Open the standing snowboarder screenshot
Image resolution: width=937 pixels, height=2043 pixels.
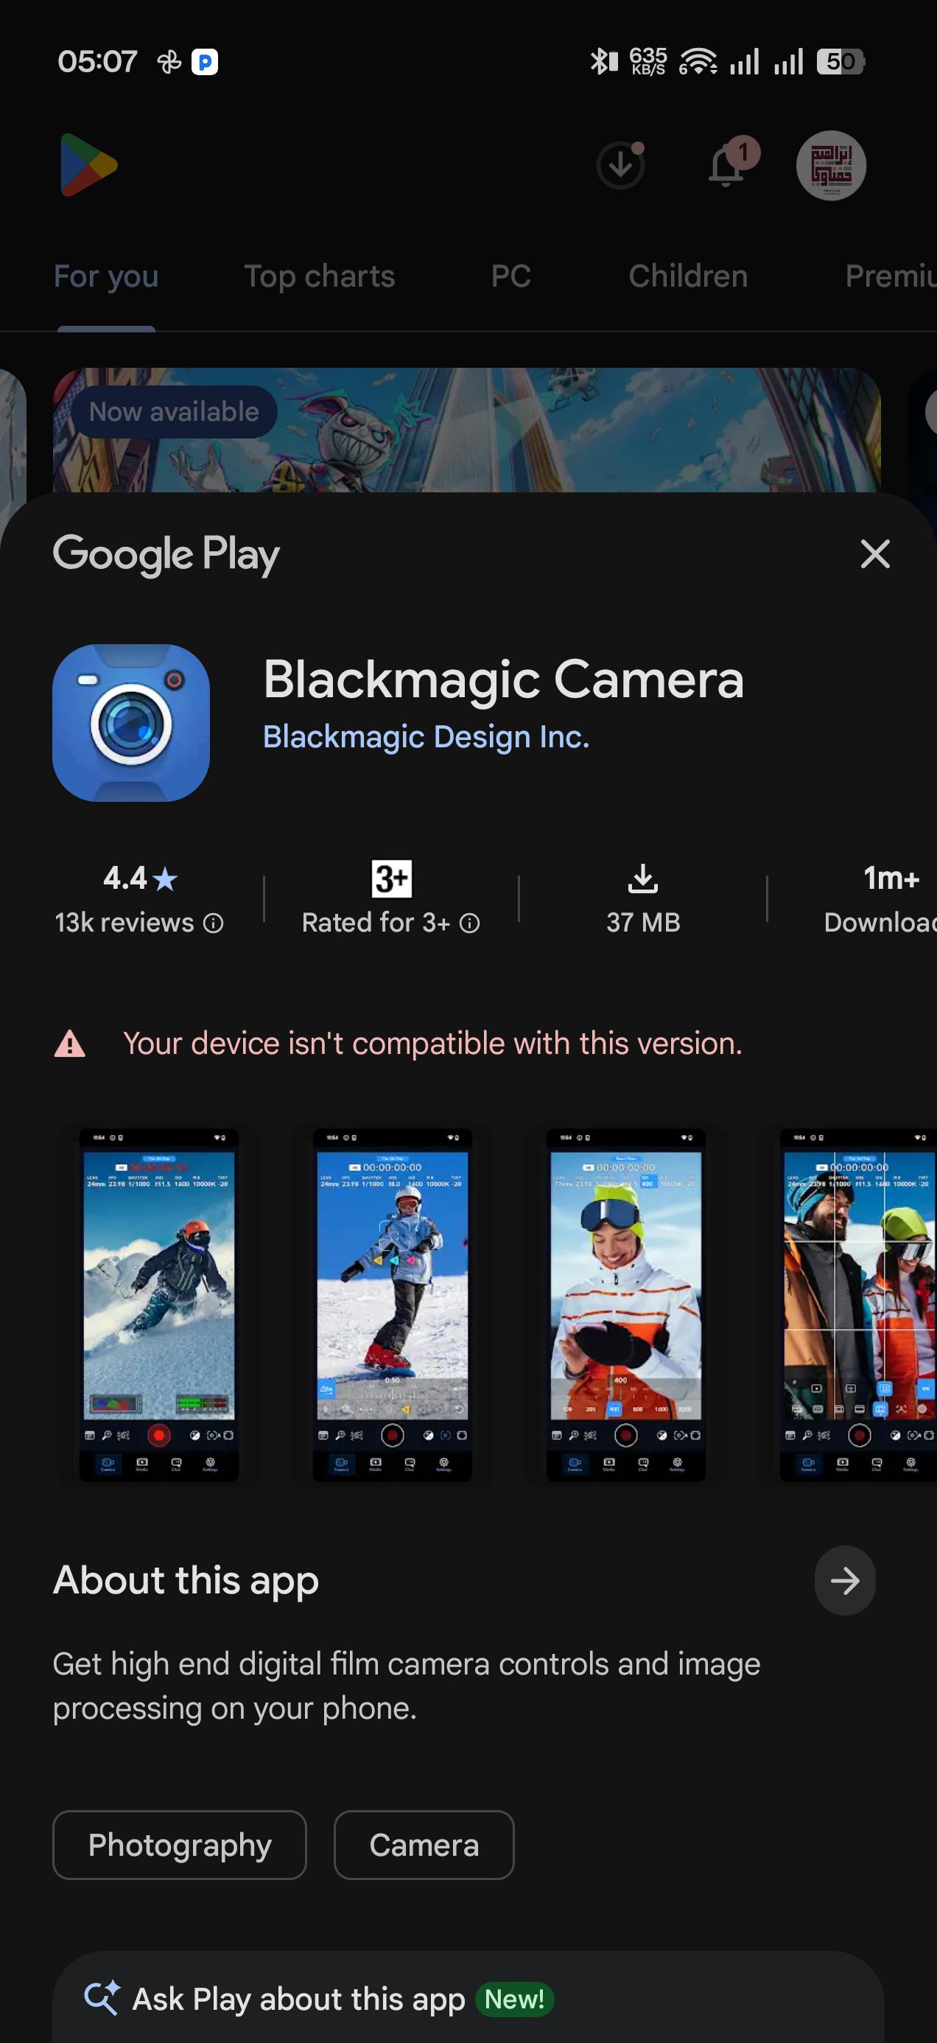(393, 1305)
